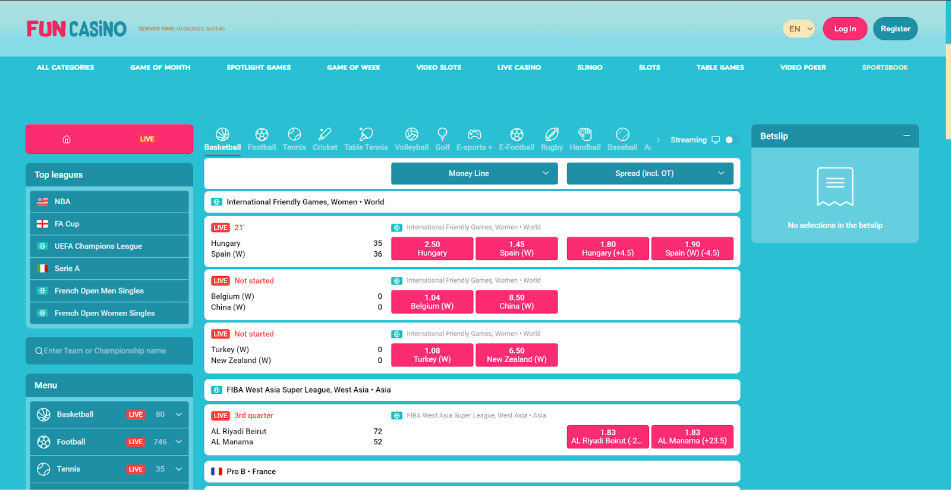Bet on Spain (W) at 1.45
The image size is (951, 490).
coord(517,248)
